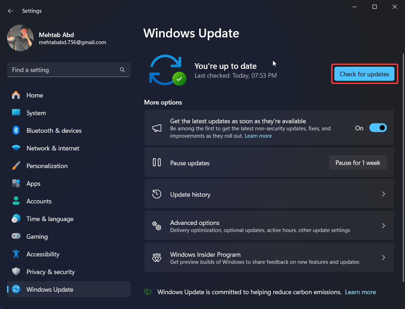Image resolution: width=405 pixels, height=309 pixels.
Task: Click the Time & language clock-globe icon
Action: click(16, 219)
